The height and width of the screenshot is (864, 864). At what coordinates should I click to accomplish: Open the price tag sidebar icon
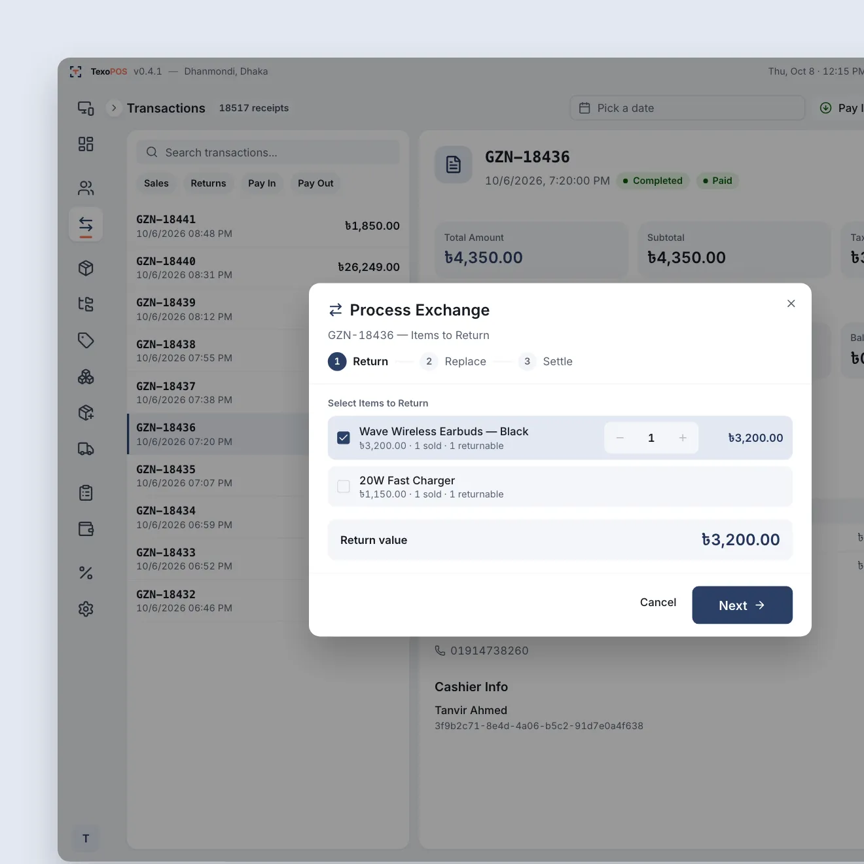pyautogui.click(x=86, y=340)
